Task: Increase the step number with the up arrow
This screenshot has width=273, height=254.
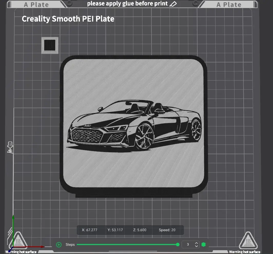Action: 196,243
